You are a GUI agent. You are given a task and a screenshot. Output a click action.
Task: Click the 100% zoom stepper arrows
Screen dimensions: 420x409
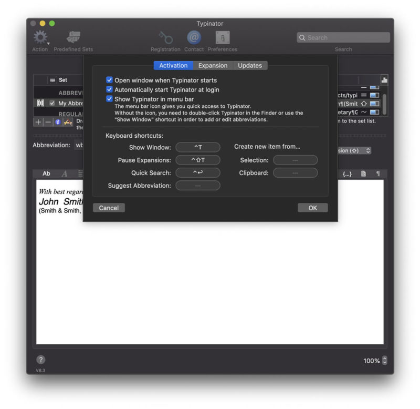(x=385, y=360)
